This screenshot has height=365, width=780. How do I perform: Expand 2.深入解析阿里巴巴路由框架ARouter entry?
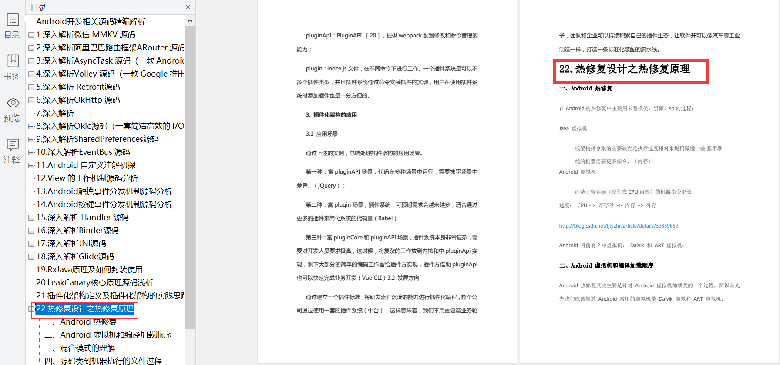pos(31,48)
